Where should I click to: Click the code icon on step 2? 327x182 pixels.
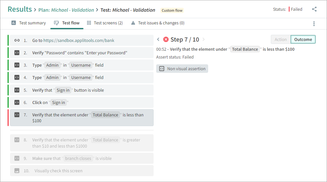[17, 53]
